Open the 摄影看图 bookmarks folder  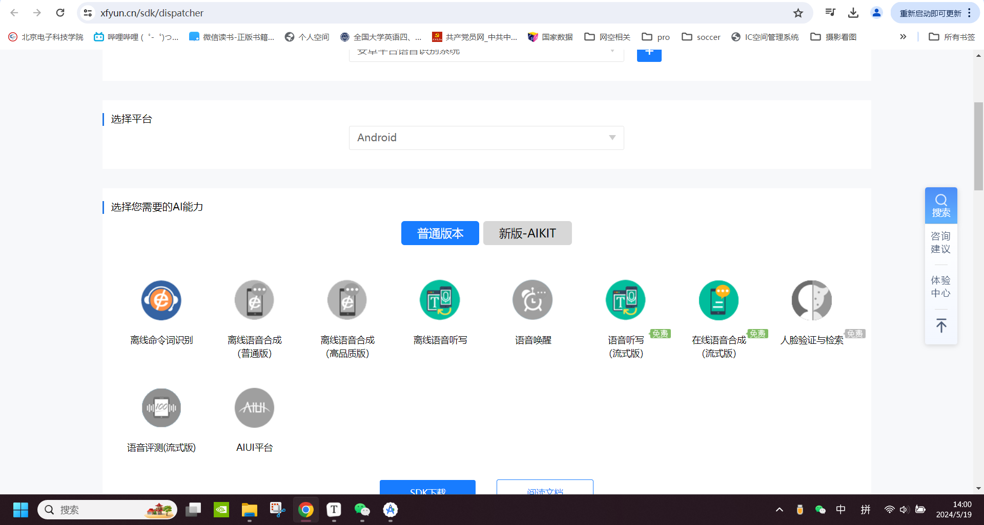click(x=833, y=37)
